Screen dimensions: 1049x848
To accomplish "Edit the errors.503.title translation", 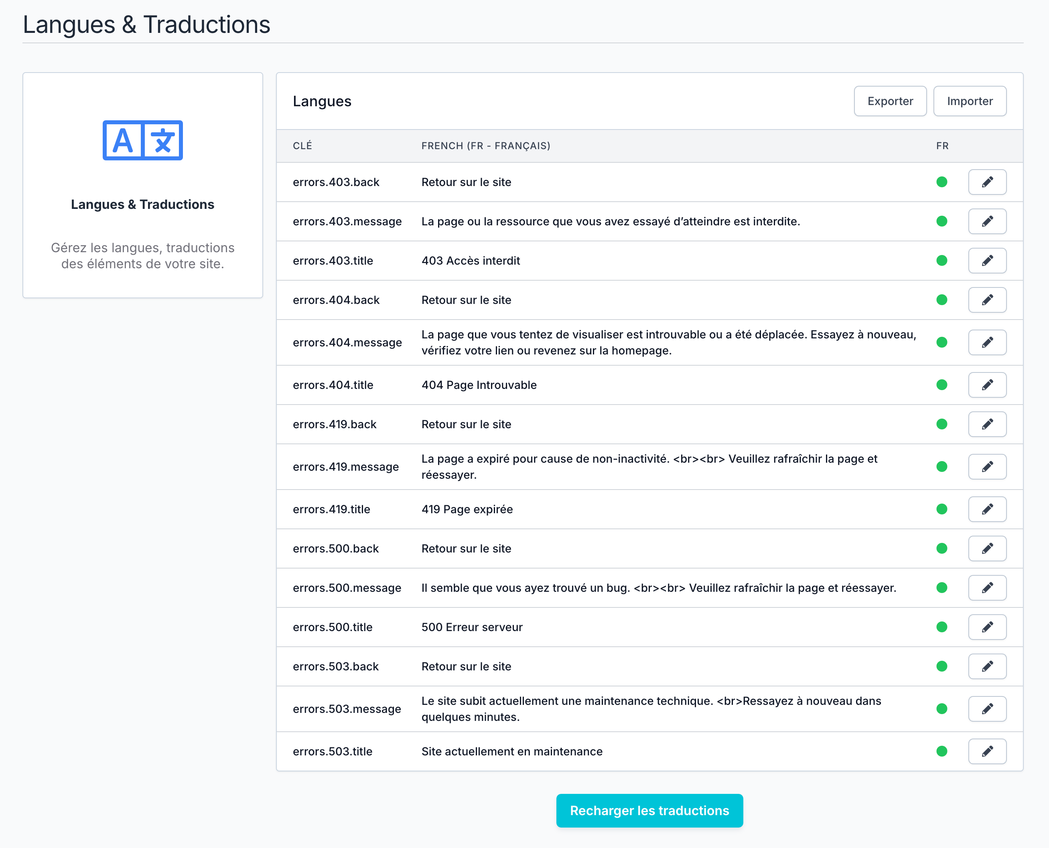I will (x=987, y=751).
